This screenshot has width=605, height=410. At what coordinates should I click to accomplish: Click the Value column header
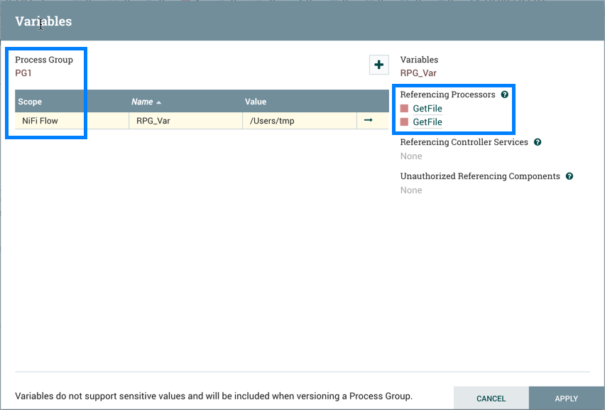click(256, 102)
